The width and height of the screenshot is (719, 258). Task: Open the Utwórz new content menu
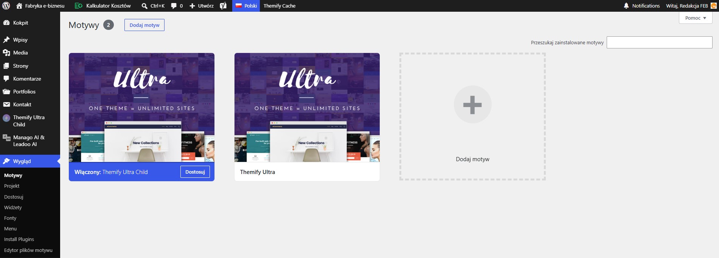pyautogui.click(x=202, y=6)
